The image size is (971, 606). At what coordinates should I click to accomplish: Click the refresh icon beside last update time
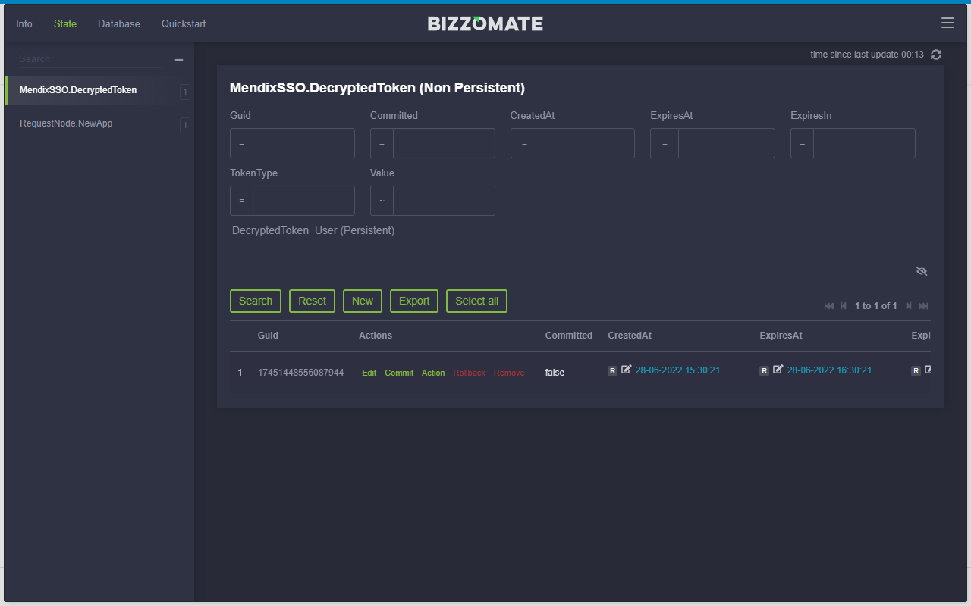[936, 55]
